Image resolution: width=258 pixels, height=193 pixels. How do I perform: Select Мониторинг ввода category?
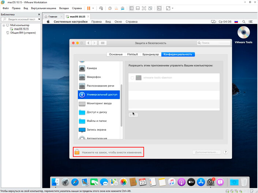(99, 103)
